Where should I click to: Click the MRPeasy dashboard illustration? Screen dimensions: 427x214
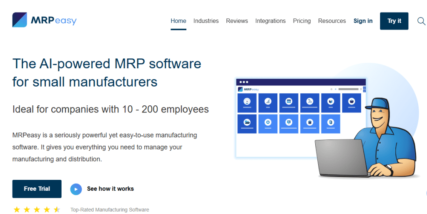pos(301,118)
